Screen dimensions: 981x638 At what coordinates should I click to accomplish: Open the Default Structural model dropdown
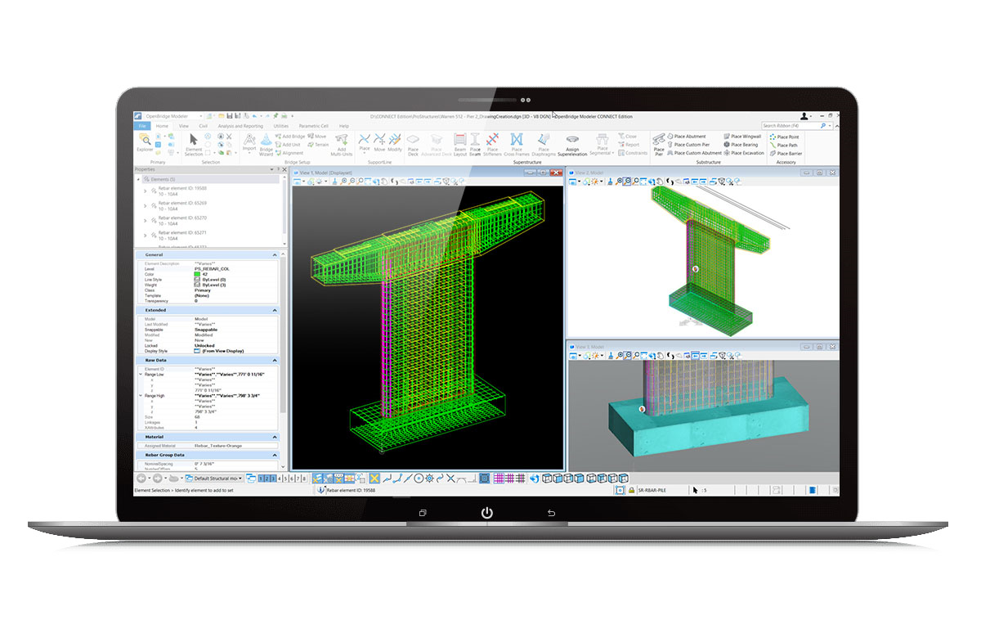pyautogui.click(x=238, y=478)
